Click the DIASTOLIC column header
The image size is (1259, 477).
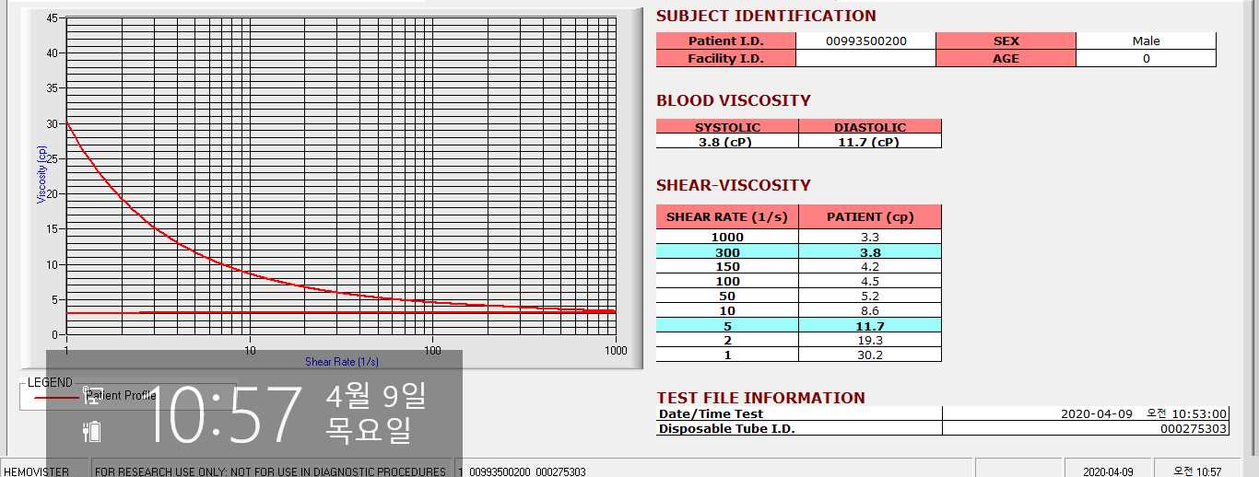coord(870,127)
